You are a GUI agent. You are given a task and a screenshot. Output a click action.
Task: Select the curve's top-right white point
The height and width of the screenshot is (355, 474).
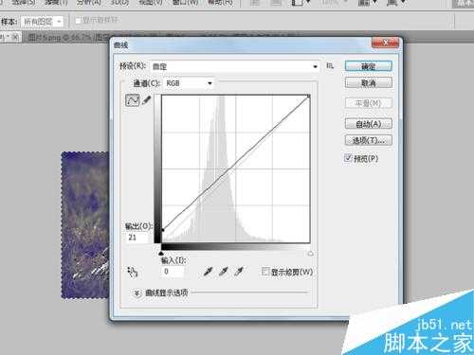pyautogui.click(x=309, y=96)
